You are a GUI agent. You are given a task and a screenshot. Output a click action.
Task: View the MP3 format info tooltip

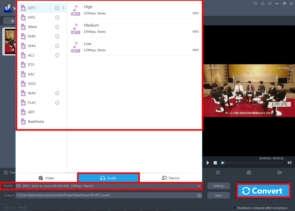click(57, 8)
